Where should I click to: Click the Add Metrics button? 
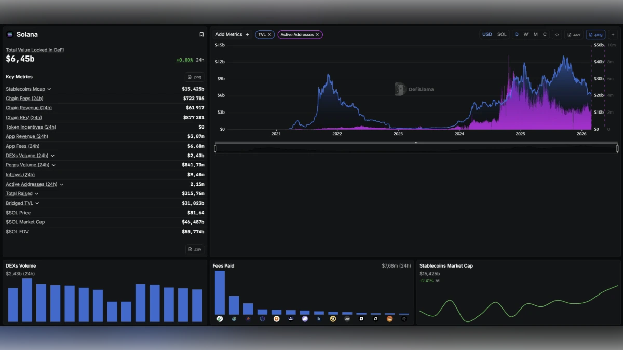click(232, 34)
